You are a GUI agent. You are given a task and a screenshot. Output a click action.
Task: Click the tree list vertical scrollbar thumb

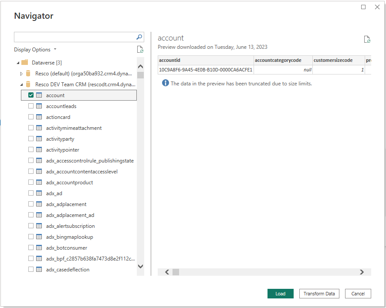point(141,75)
